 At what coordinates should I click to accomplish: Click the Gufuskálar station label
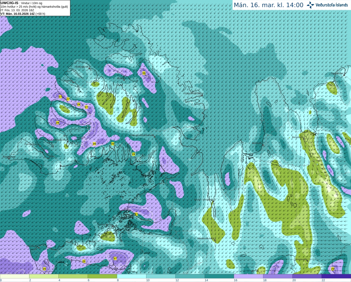(x=32, y=246)
